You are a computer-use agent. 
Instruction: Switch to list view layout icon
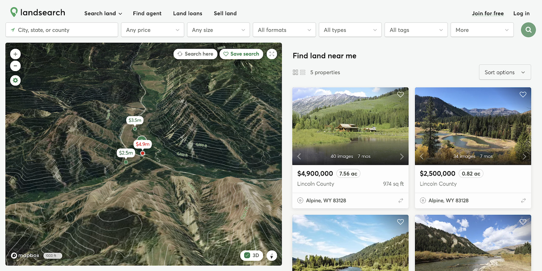[303, 72]
